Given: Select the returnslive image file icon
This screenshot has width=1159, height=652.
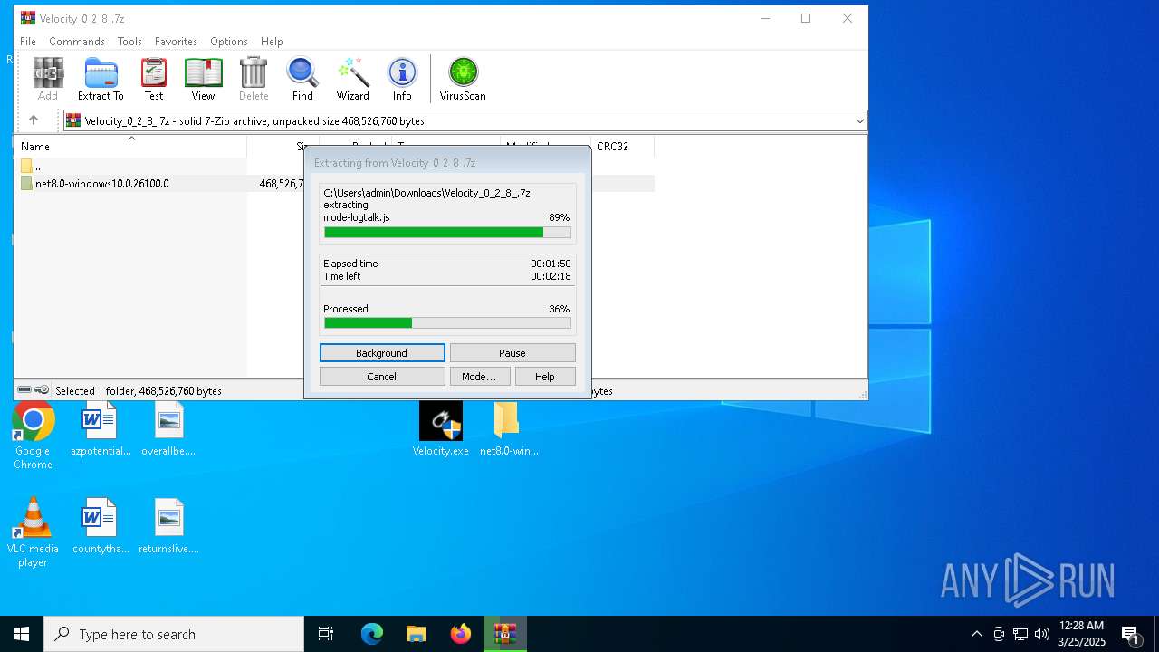Looking at the screenshot, I should coord(168,526).
